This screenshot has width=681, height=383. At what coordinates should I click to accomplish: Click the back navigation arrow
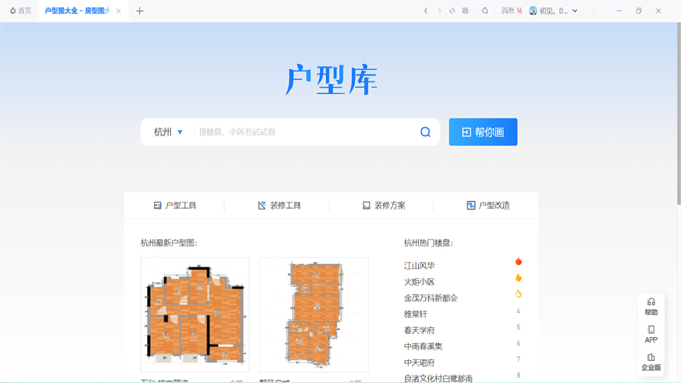[425, 11]
